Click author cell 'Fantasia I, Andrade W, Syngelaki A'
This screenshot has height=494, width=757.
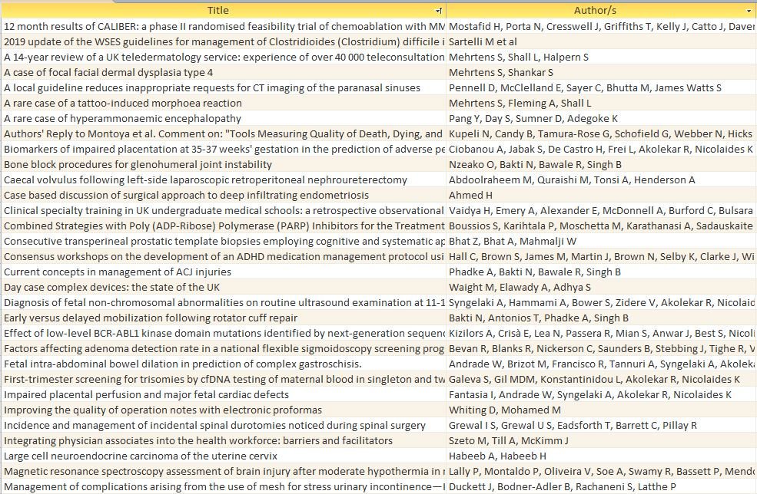click(602, 395)
